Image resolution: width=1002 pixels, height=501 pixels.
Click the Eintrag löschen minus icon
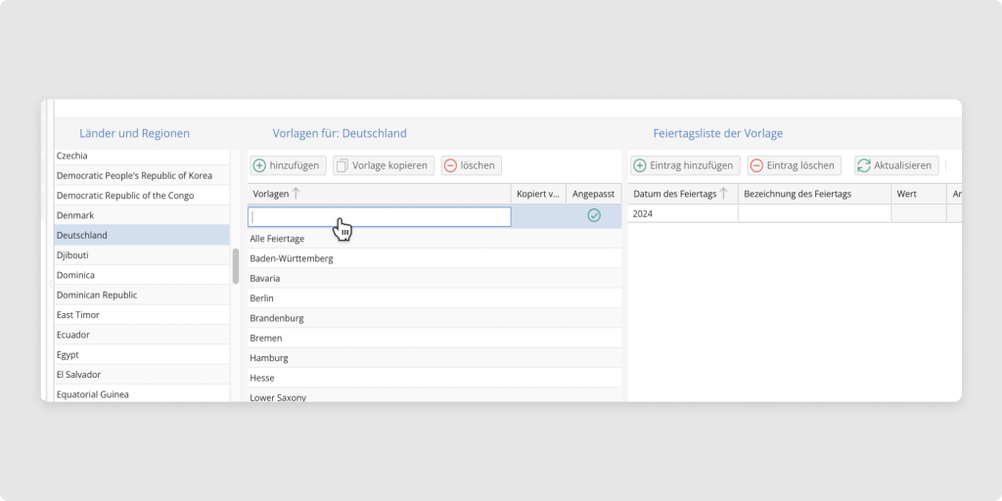[x=756, y=165]
